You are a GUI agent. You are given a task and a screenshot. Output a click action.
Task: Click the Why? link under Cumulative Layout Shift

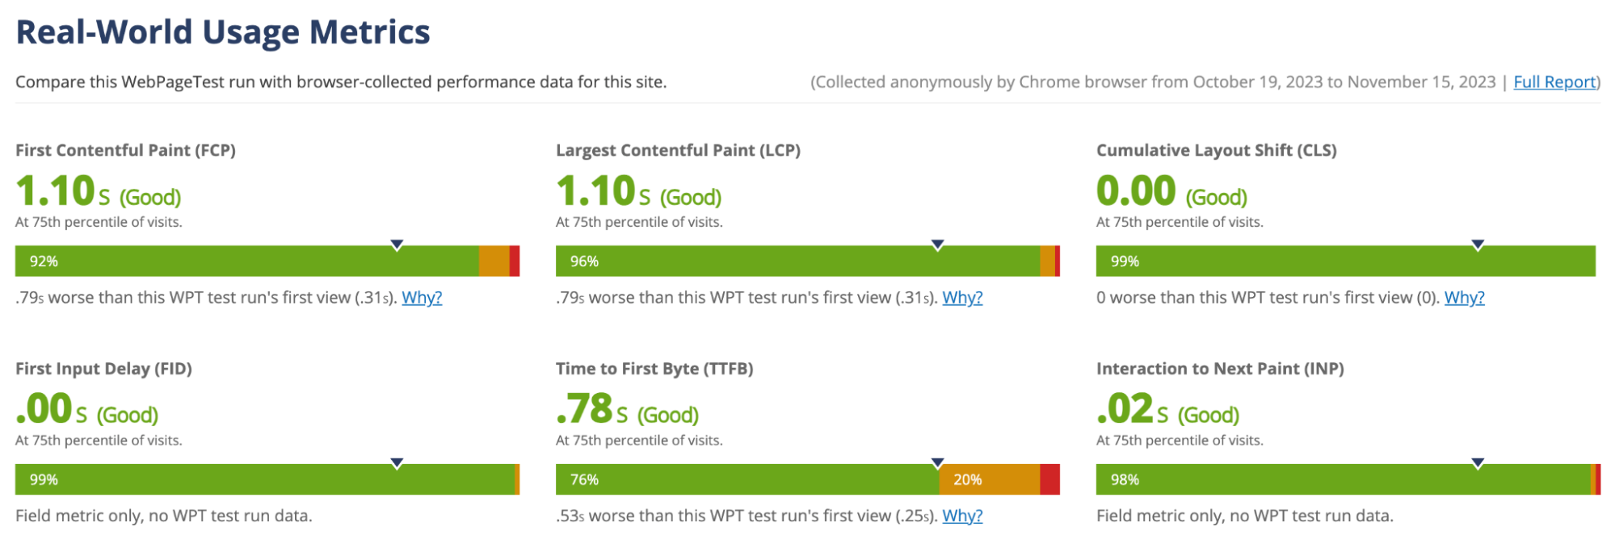tap(1464, 298)
